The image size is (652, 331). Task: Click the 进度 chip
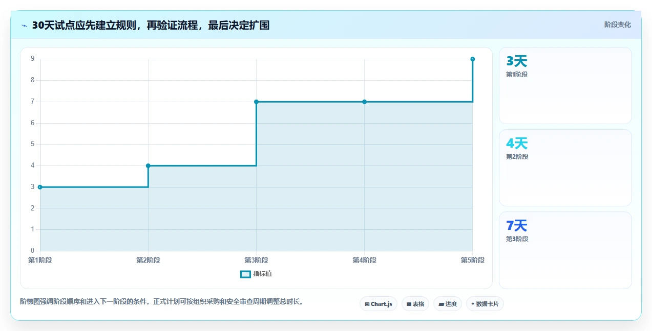pos(448,304)
